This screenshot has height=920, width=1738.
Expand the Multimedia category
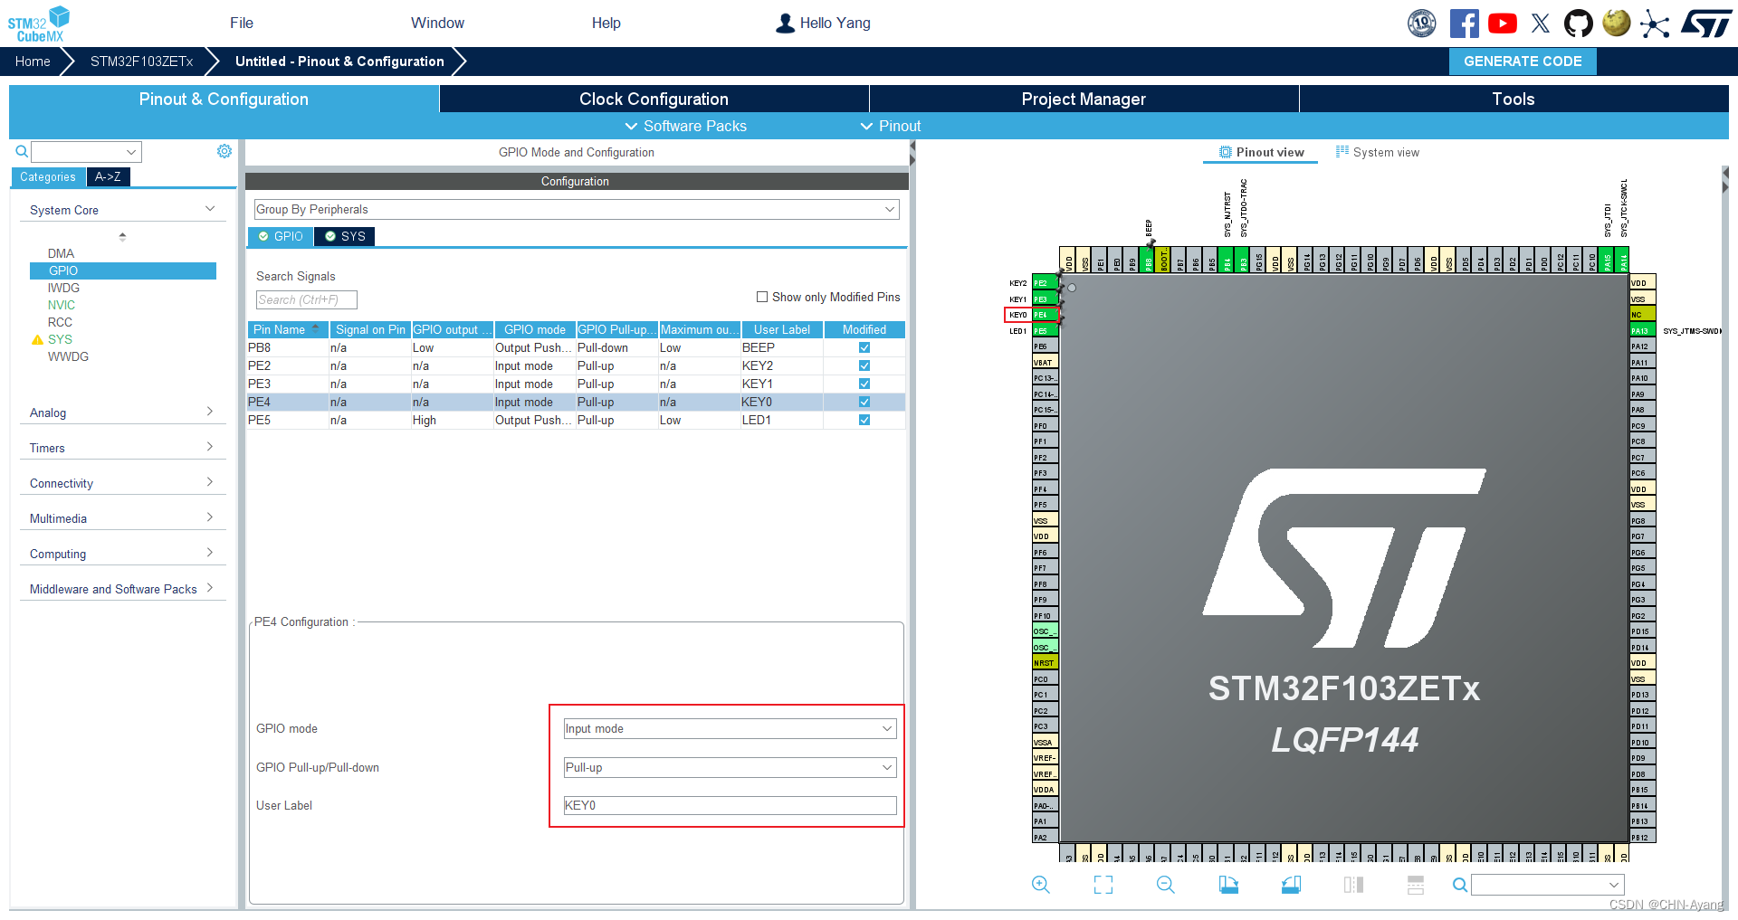pos(122,518)
